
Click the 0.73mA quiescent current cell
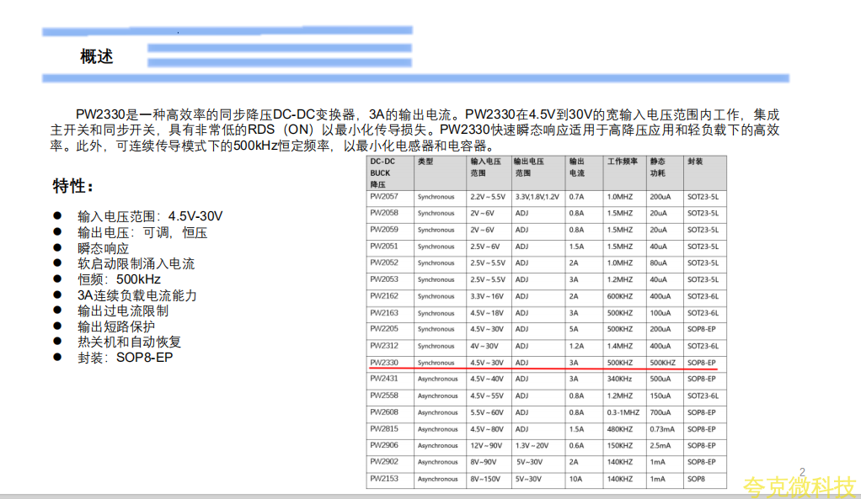660,429
